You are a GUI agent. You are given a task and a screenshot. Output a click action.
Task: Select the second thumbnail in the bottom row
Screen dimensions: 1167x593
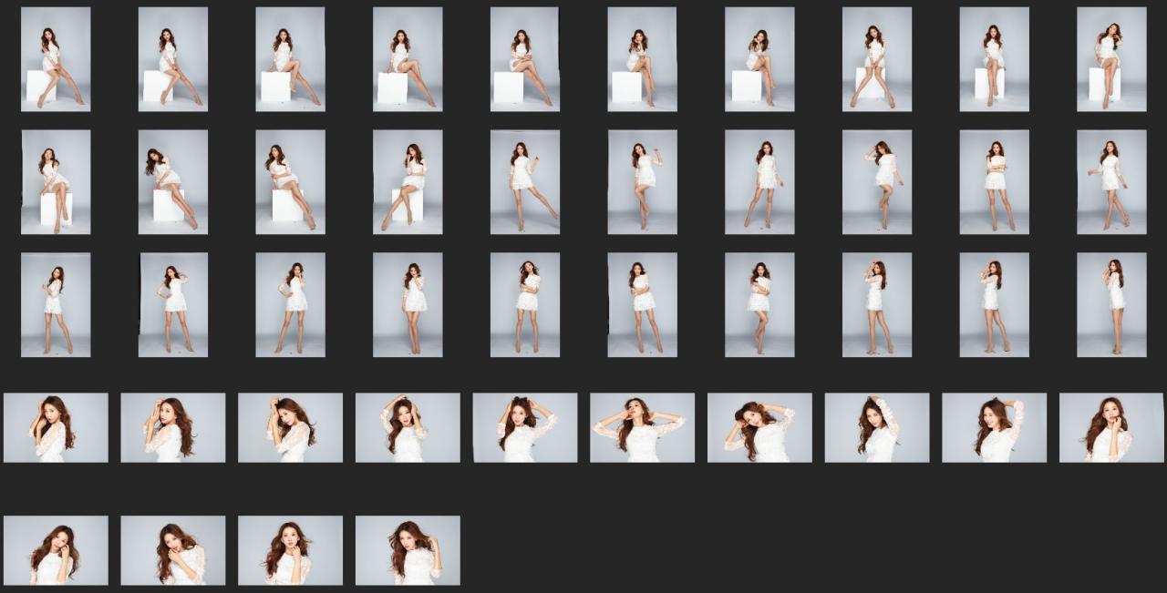tap(173, 551)
